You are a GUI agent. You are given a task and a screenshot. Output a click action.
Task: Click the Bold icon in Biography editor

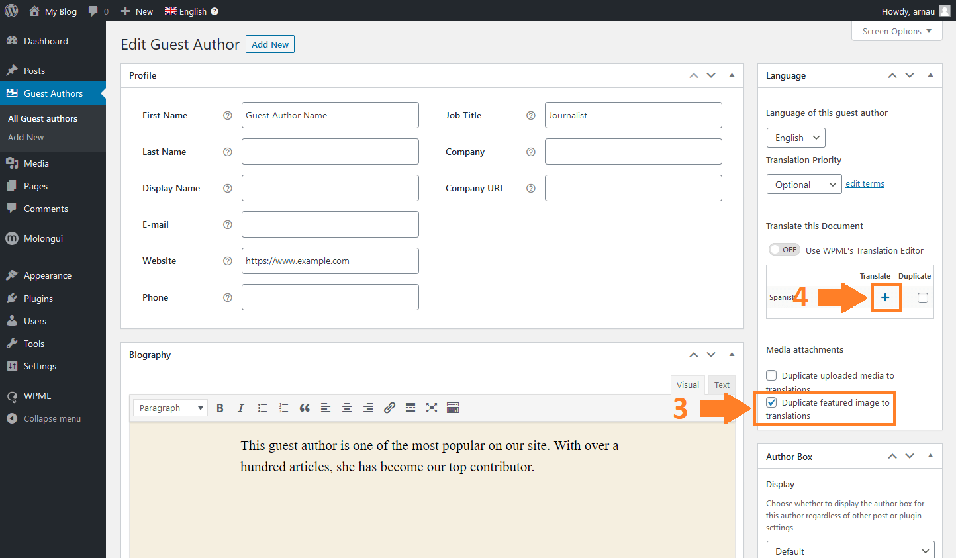tap(220, 408)
